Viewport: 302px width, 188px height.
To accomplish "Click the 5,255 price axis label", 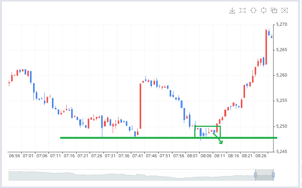I will tap(282, 101).
